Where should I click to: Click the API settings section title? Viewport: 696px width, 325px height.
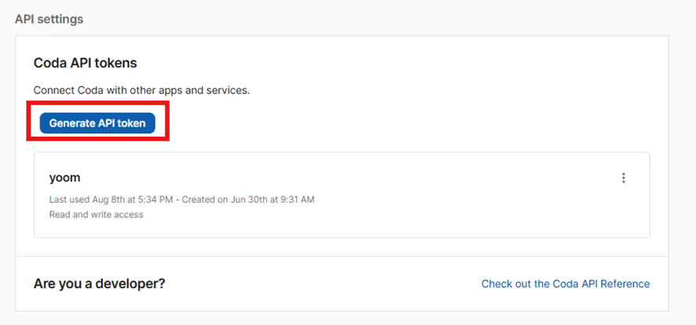coord(49,20)
